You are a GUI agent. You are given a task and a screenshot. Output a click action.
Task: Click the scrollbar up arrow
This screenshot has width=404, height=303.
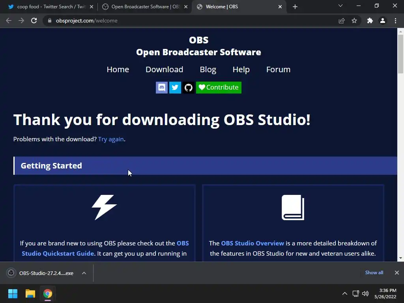click(400, 32)
